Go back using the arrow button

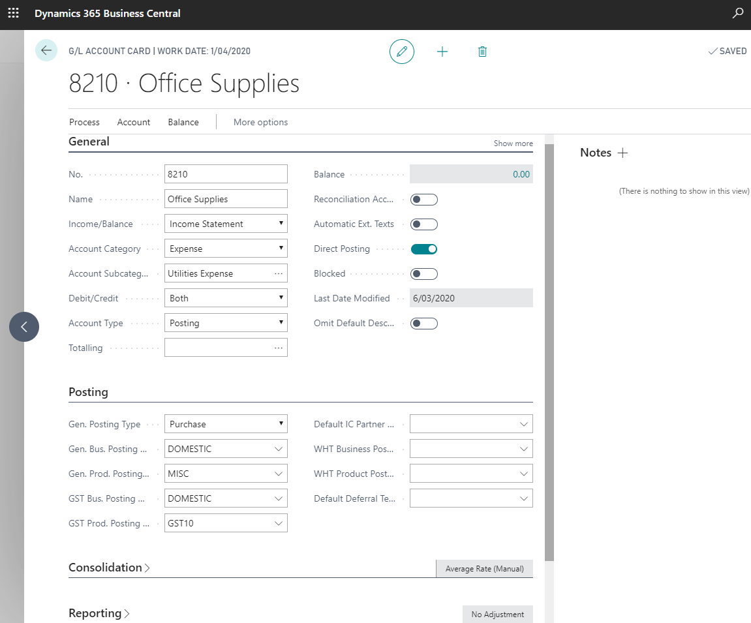coord(46,51)
